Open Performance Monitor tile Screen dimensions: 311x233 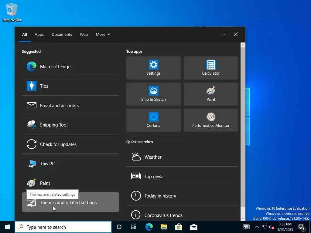(211, 120)
